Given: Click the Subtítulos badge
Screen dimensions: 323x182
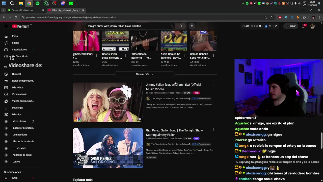Looking at the screenshot, I should (x=151, y=157).
